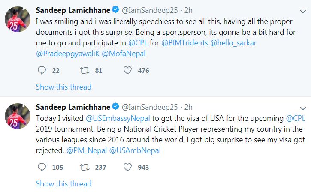Open the second tweet's 2h timestamp

click(188, 107)
